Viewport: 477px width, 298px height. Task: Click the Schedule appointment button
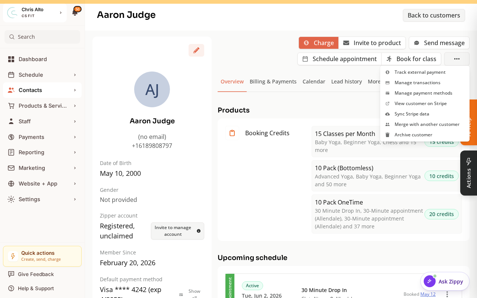[339, 59]
